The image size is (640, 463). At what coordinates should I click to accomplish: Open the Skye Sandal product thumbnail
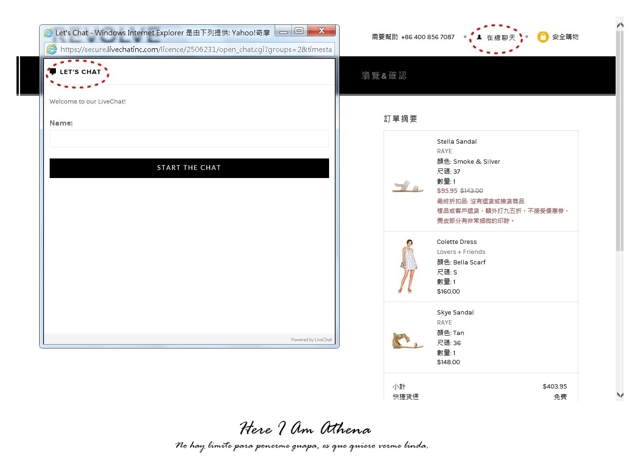(x=407, y=340)
